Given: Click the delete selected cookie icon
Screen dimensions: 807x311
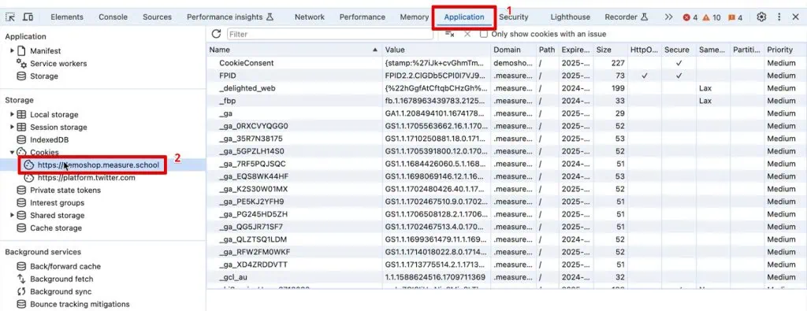Looking at the screenshot, I should (467, 34).
